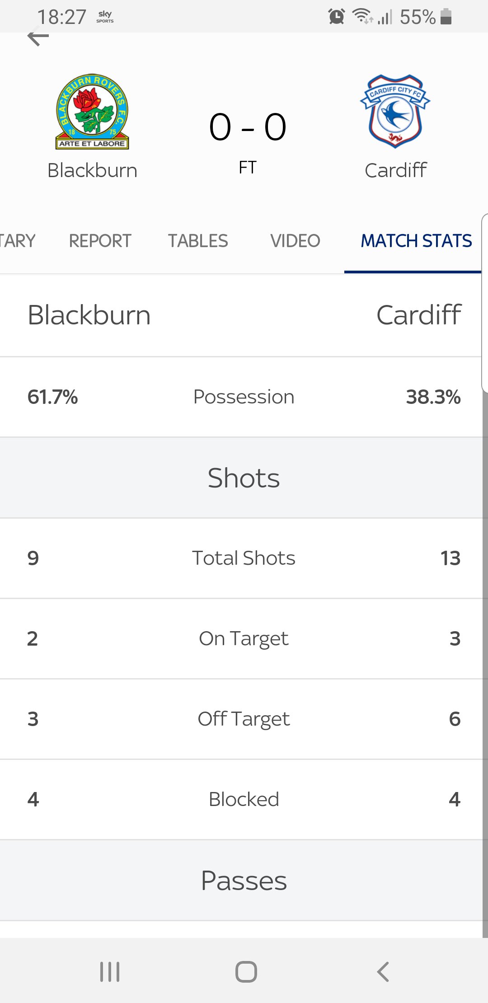Click the vertical scrollbar on right edge

point(485,664)
